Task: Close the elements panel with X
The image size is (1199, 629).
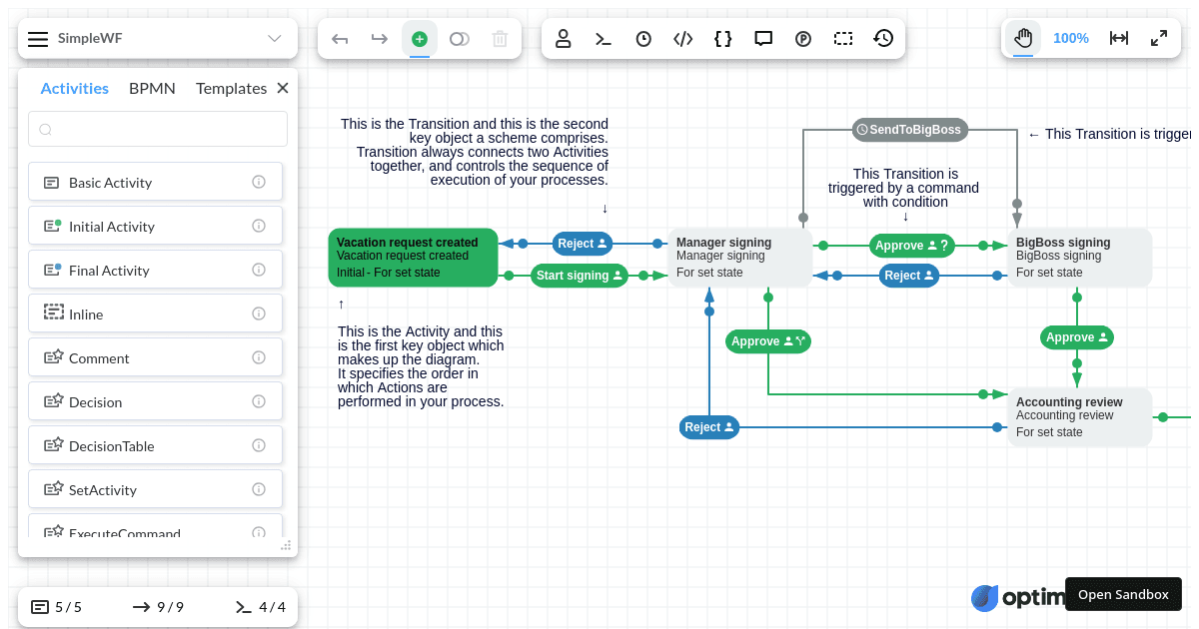Action: tap(283, 88)
